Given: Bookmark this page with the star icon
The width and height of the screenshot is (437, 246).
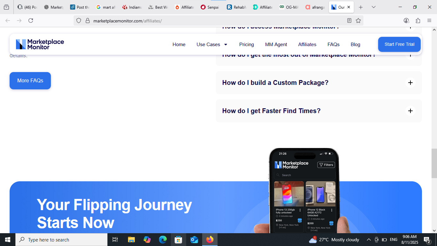Looking at the screenshot, I should pyautogui.click(x=358, y=20).
